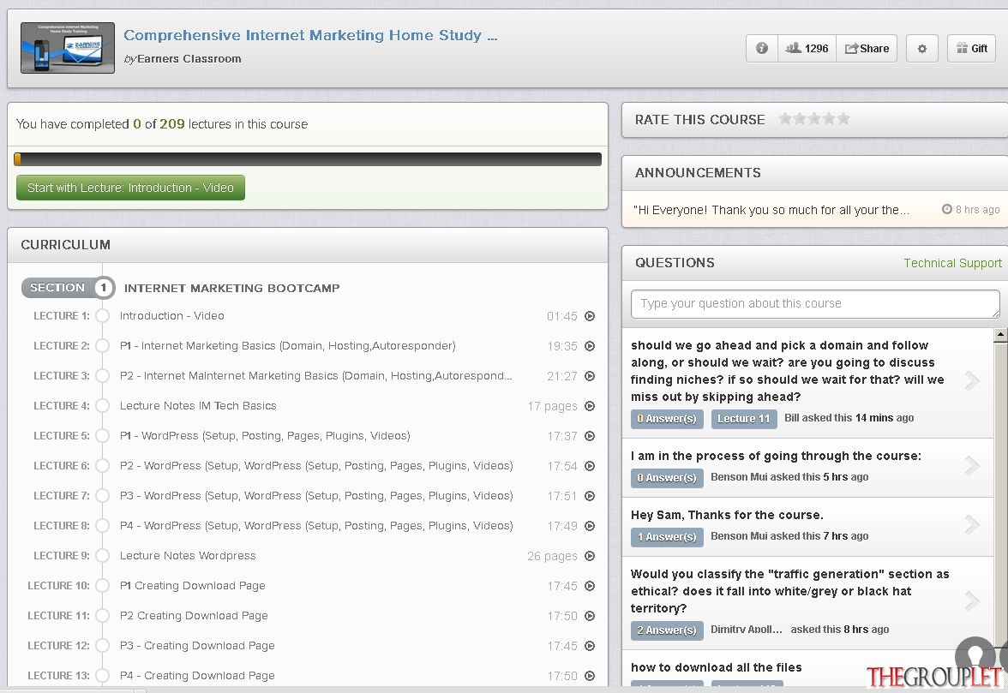Expand the domain and niches question chevron

pyautogui.click(x=972, y=381)
